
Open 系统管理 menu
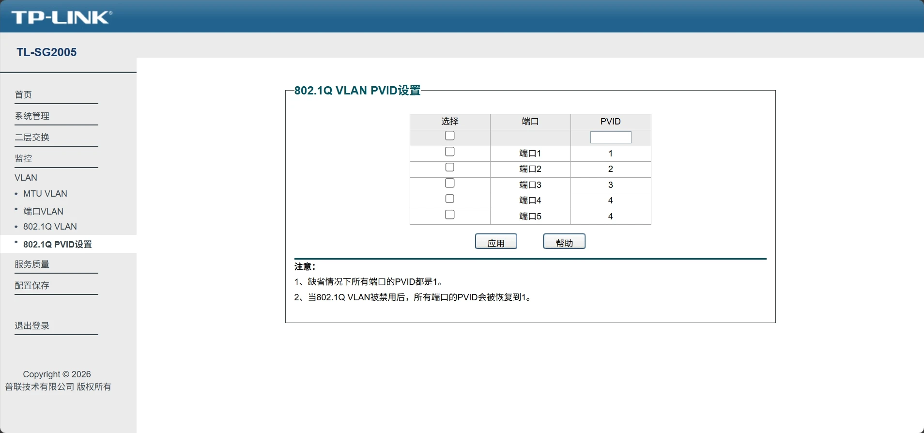pyautogui.click(x=32, y=116)
